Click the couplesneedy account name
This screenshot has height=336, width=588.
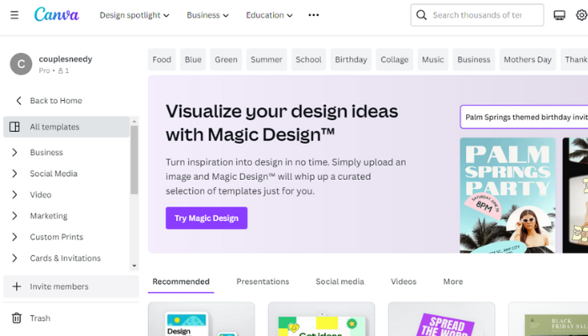click(66, 59)
